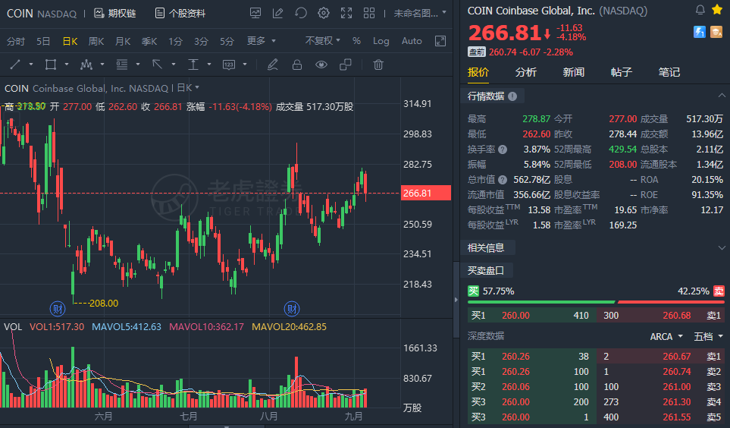
Task: Open the shape tool options arrow
Action: [67, 65]
